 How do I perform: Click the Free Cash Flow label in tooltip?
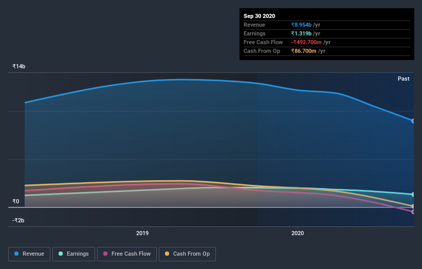tap(263, 42)
